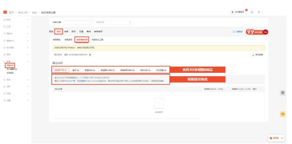The height and width of the screenshot is (144, 292).
Task: Click the 商品 sidebar icon with red dot
Action: point(5,34)
